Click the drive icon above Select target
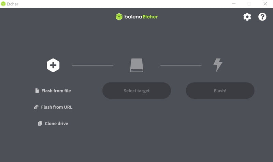 coord(137,65)
